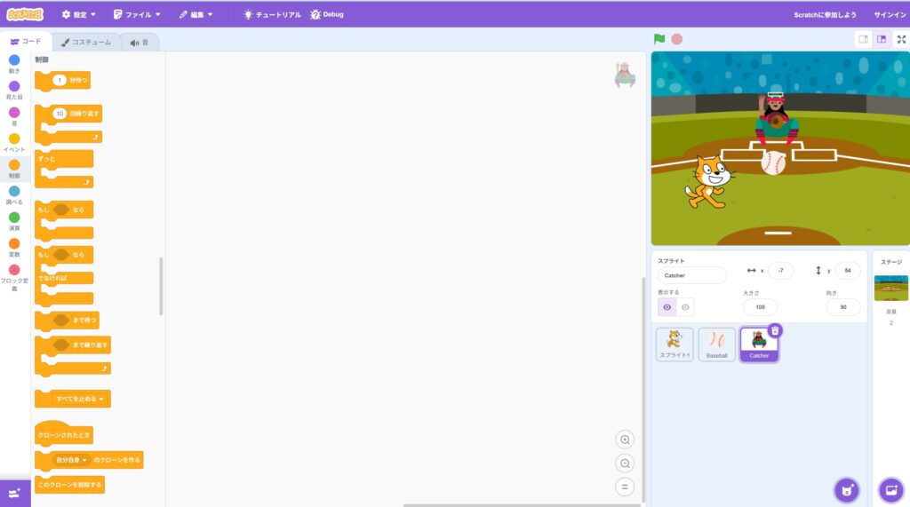Select the Baseball sprite thumbnail

click(x=717, y=344)
